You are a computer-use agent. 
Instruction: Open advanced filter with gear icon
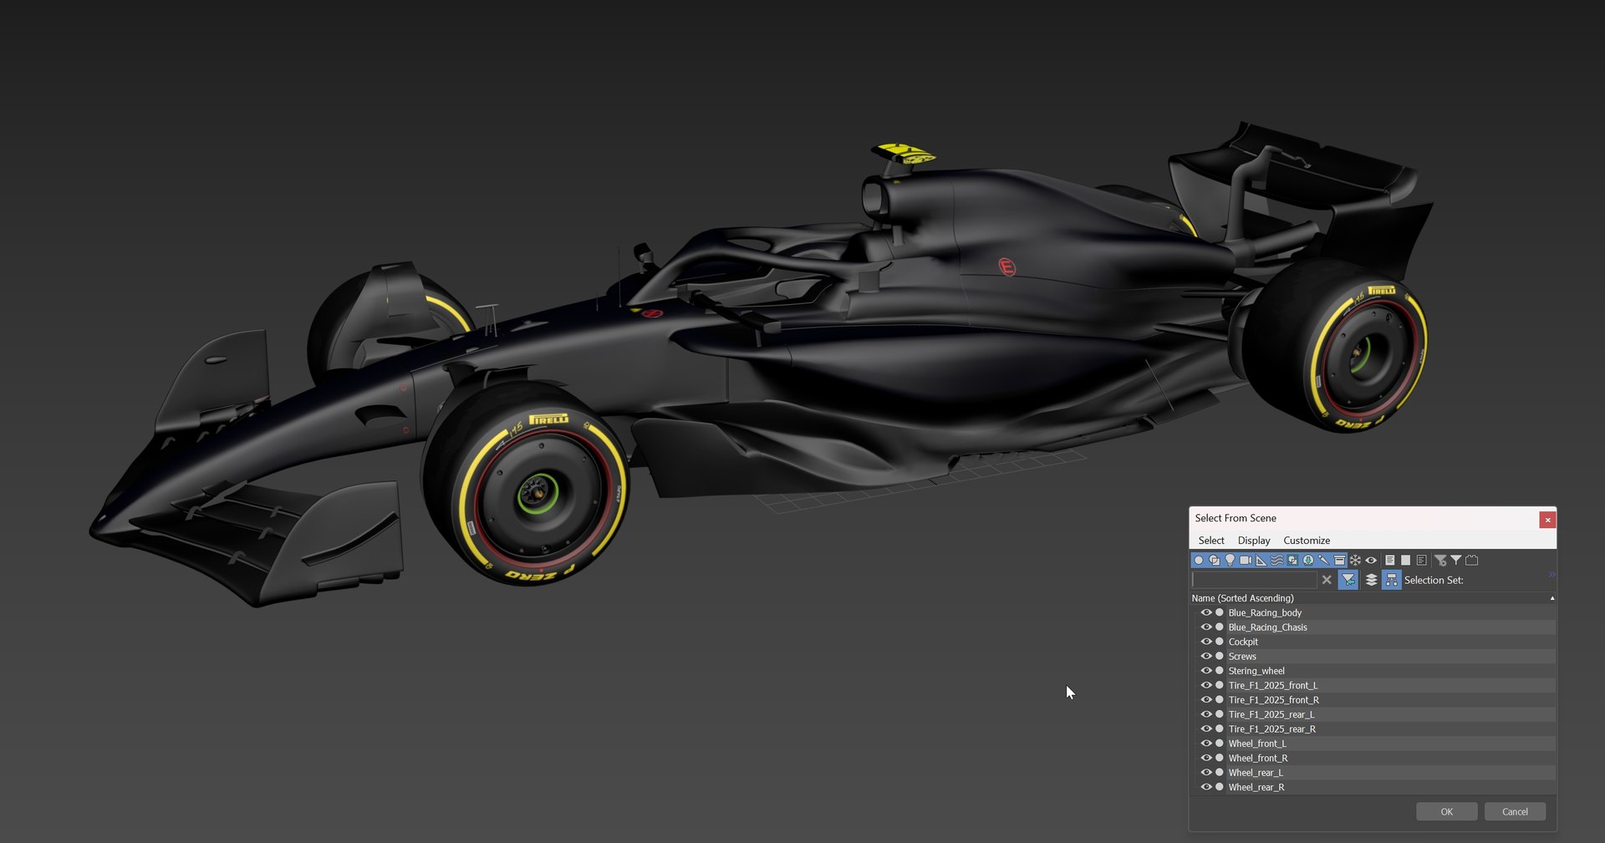1440,561
